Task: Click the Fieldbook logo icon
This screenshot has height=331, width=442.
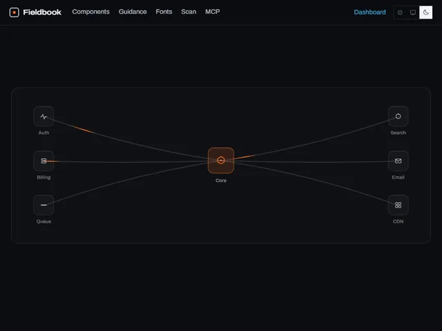Action: click(14, 12)
